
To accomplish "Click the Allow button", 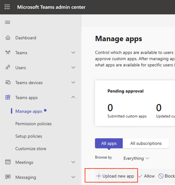I will point(146,176).
